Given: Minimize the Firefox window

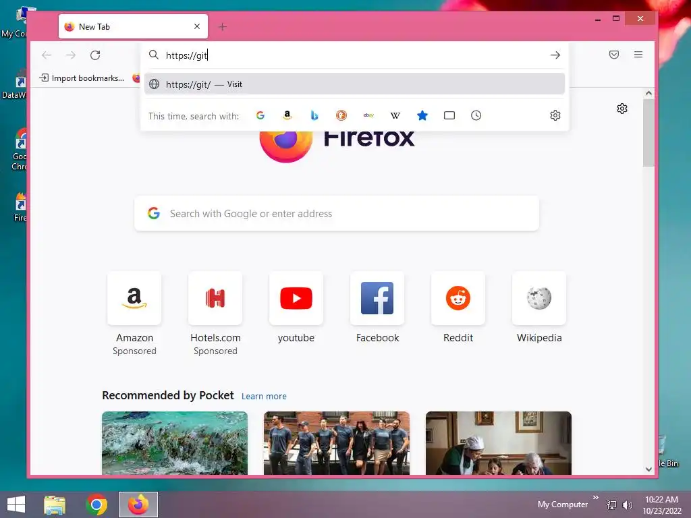Looking at the screenshot, I should click(598, 19).
